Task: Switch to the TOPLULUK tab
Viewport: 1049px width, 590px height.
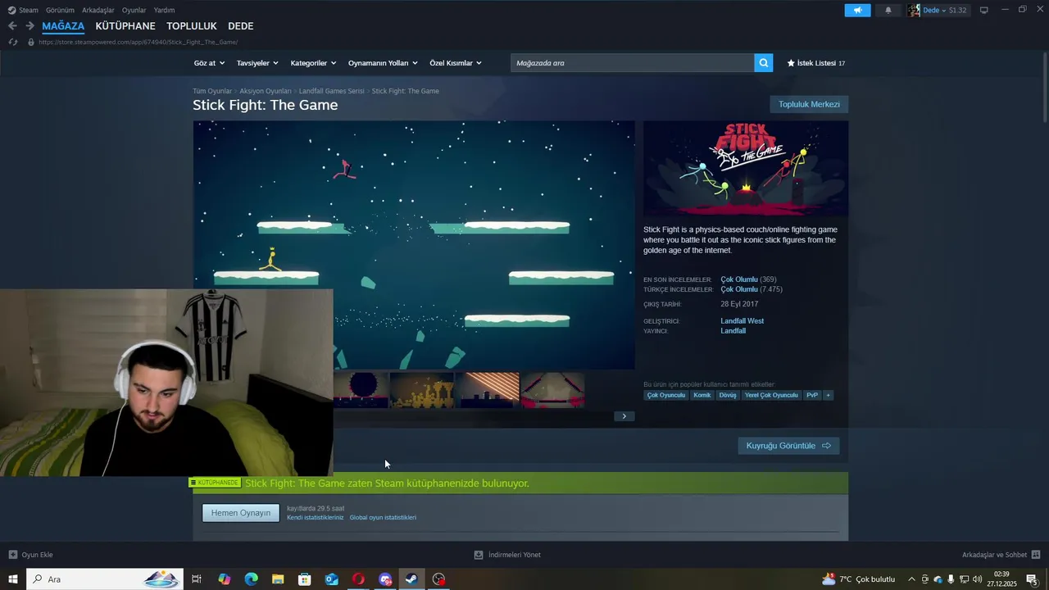Action: 192,26
